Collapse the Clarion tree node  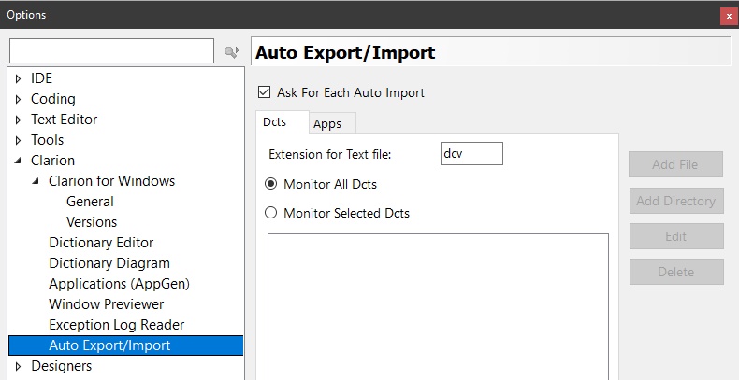coord(18,161)
